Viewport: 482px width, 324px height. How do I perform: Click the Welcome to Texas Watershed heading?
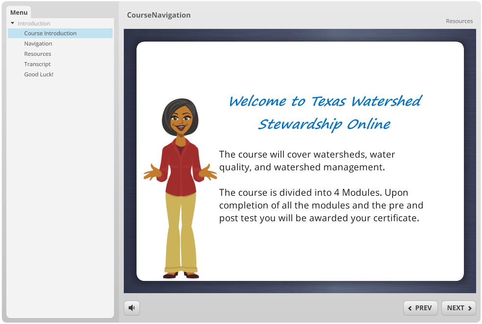pos(325,113)
